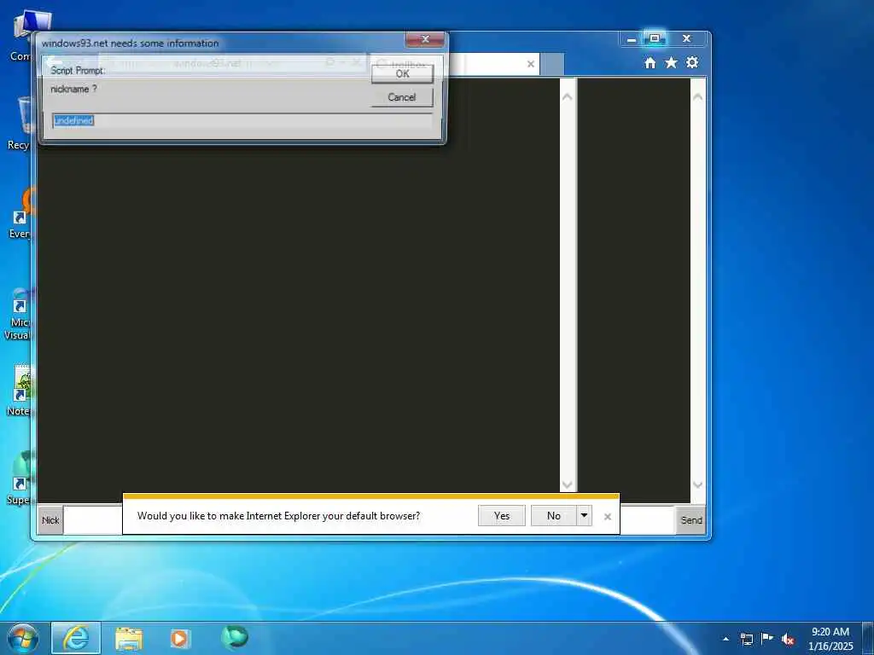Minimize the Internet Explorer window
Screen dimensions: 874x655
pos(632,39)
